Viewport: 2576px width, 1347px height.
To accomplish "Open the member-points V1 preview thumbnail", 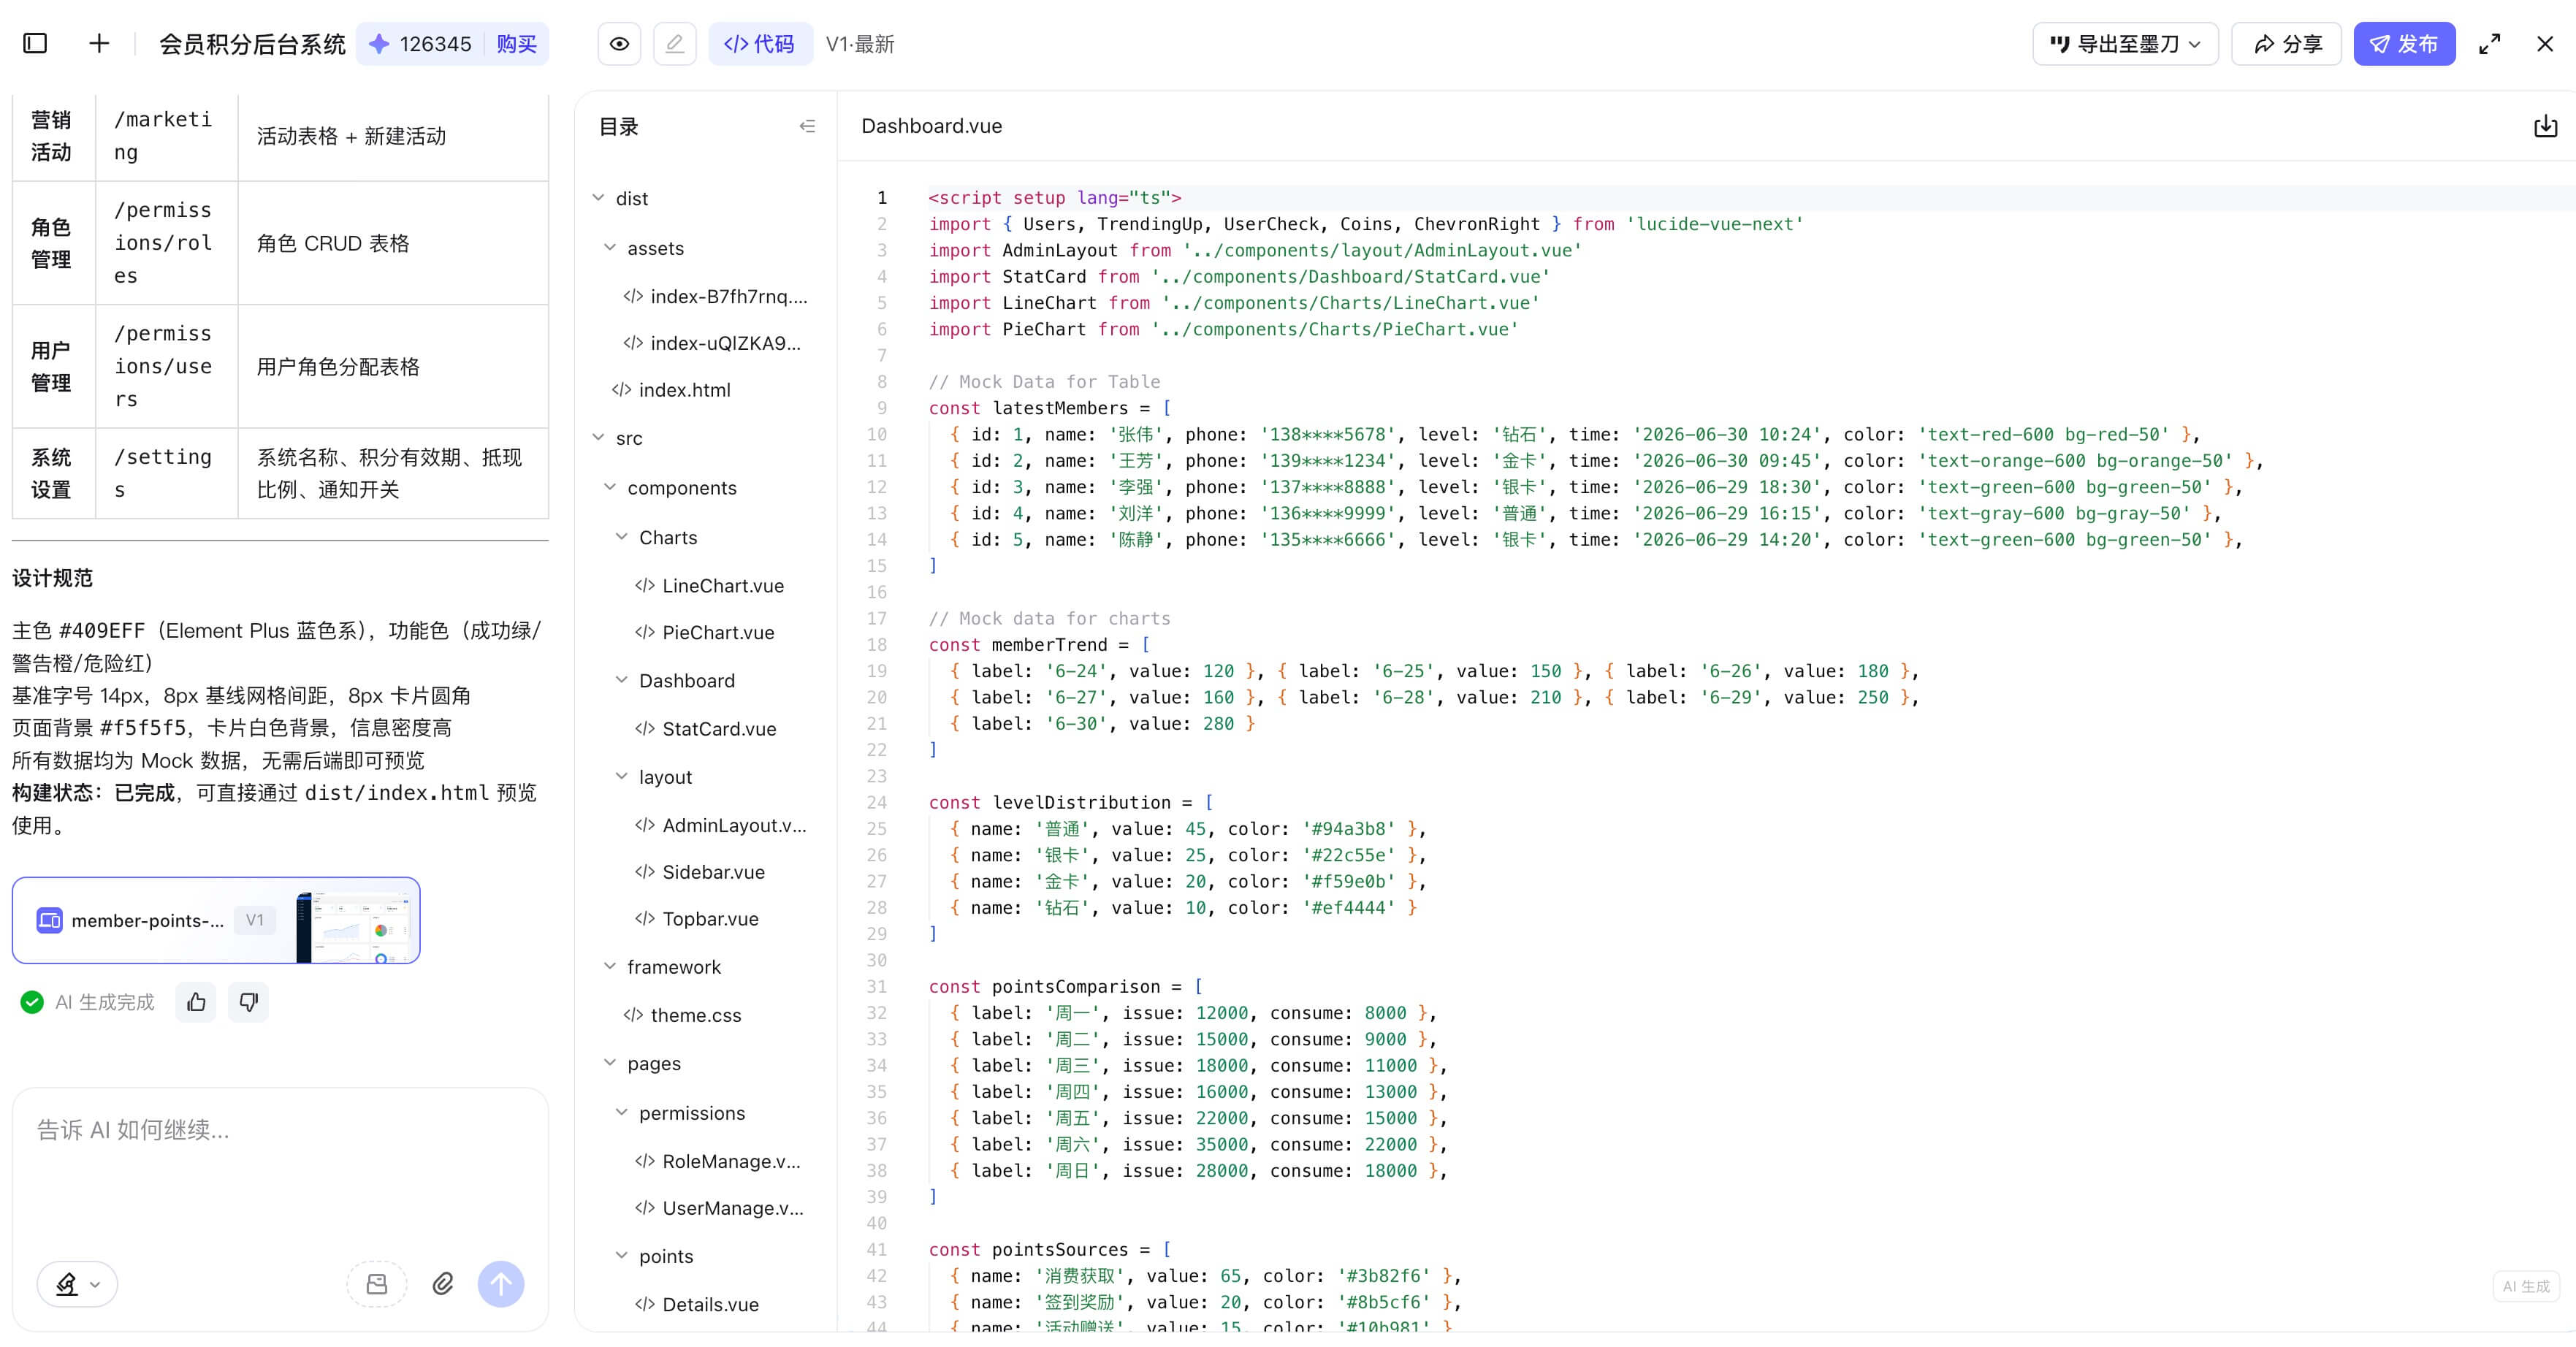I will click(216, 920).
